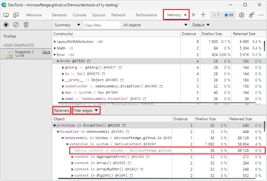Click the Clear all profiles icon

pyautogui.click(x=16, y=25)
